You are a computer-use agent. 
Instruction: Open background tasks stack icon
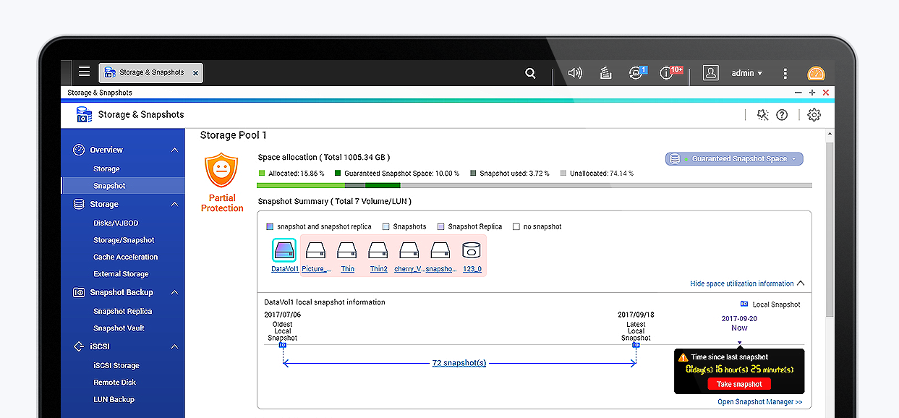click(606, 73)
